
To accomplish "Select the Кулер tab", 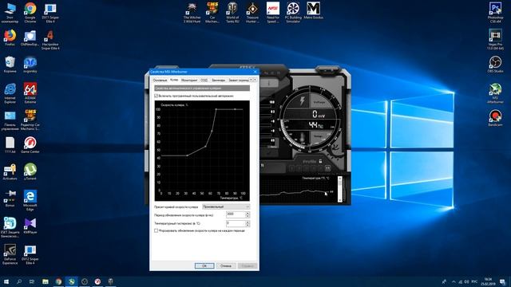I will [174, 80].
